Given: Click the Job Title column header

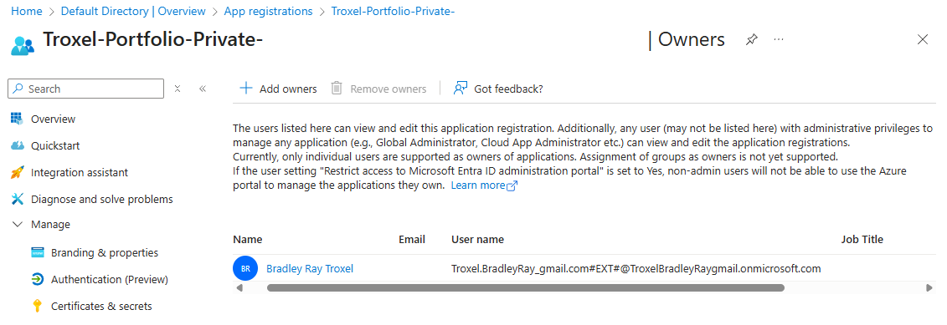Looking at the screenshot, I should [x=862, y=240].
